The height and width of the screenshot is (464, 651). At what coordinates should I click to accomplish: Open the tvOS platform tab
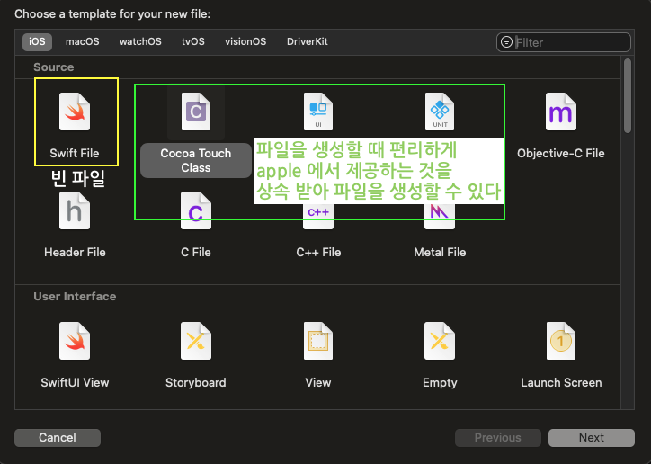pyautogui.click(x=193, y=42)
